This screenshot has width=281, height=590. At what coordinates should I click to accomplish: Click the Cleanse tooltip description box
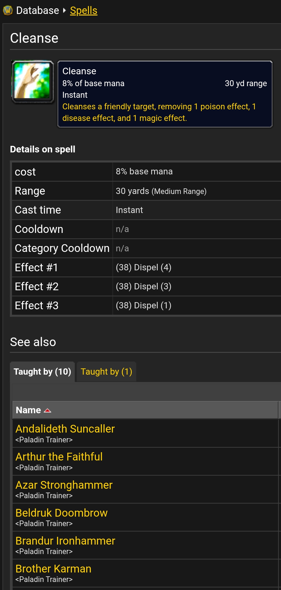[165, 94]
